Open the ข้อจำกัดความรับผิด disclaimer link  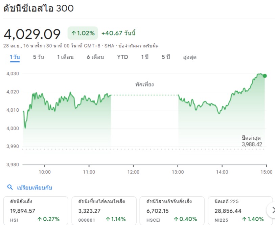(138, 46)
